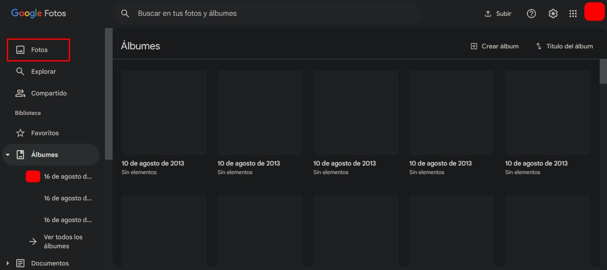Click the sidebar vertical scrollbar
The height and width of the screenshot is (270, 607).
click(109, 94)
